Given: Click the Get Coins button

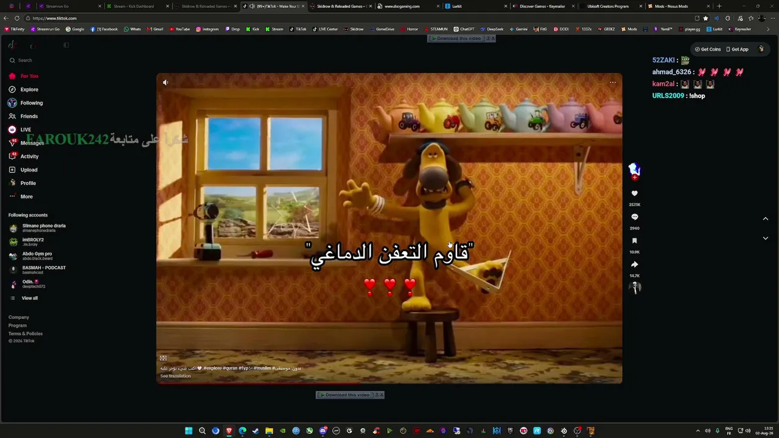Looking at the screenshot, I should [708, 49].
